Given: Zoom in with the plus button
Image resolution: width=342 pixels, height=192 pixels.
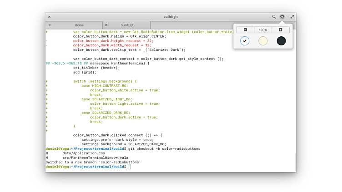Looking at the screenshot, I should click(x=280, y=30).
